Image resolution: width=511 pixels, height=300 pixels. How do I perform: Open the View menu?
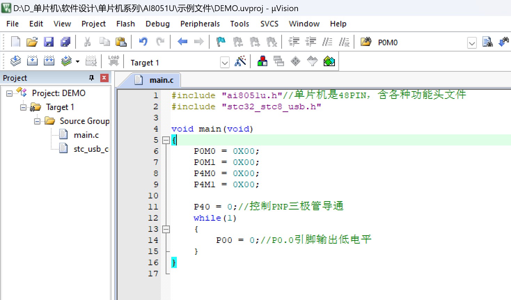[62, 24]
